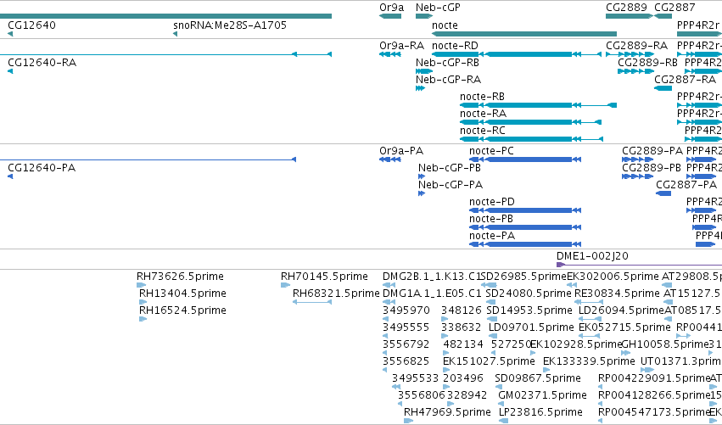722x425 pixels.
Task: Select the nocte-PA protein label
Action: click(x=492, y=236)
